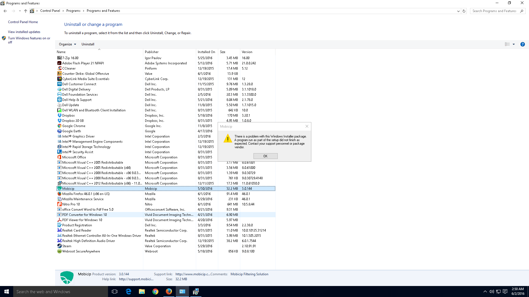Expand the address bar history dropdown
The image size is (529, 297).
tap(458, 11)
